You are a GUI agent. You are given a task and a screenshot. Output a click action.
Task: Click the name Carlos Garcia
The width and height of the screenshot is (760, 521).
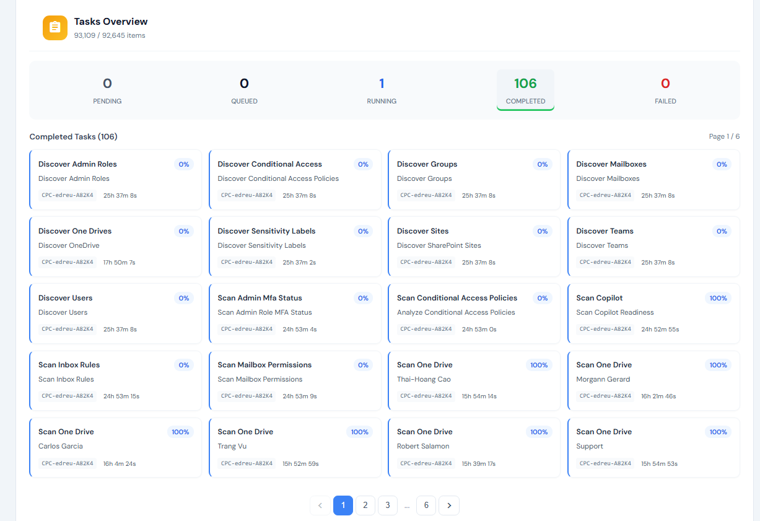pyautogui.click(x=61, y=446)
